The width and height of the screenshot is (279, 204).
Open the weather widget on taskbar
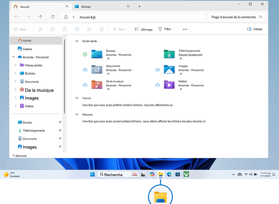click(12, 175)
